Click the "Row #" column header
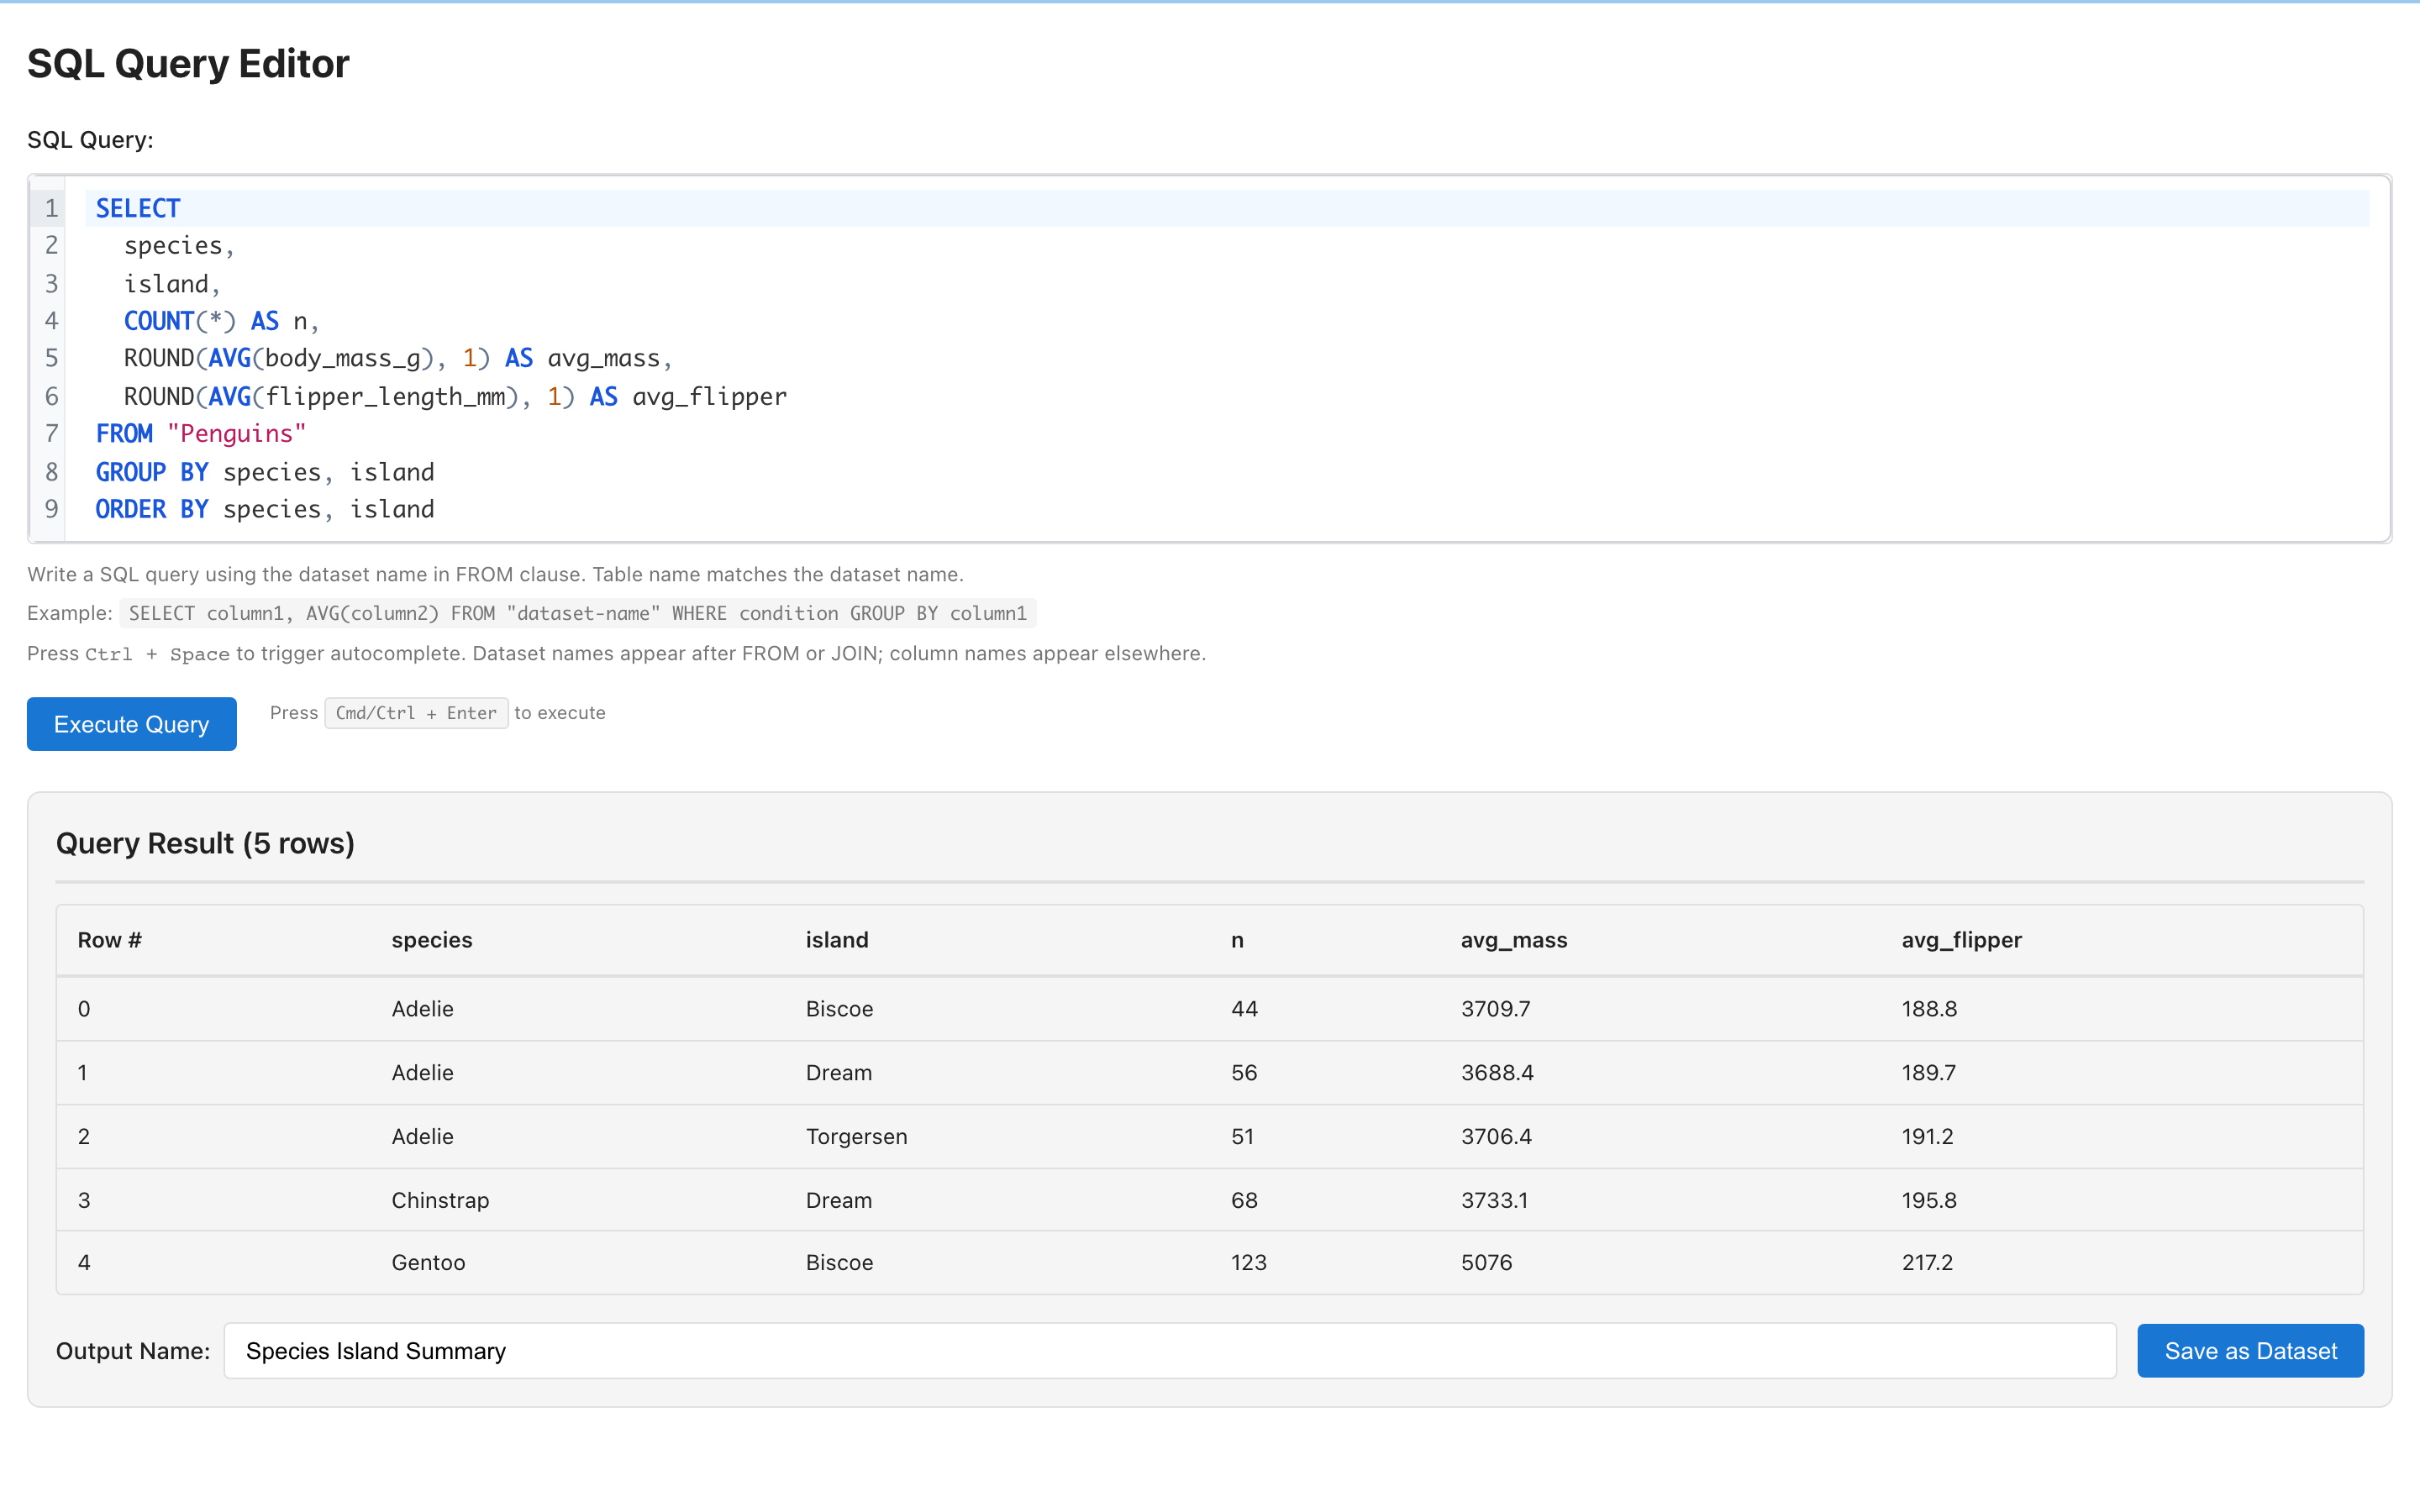2420x1512 pixels. [110, 940]
